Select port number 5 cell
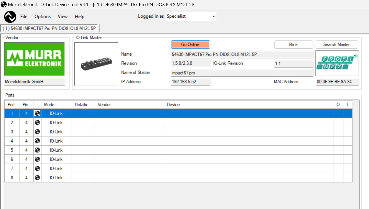 tap(12, 150)
